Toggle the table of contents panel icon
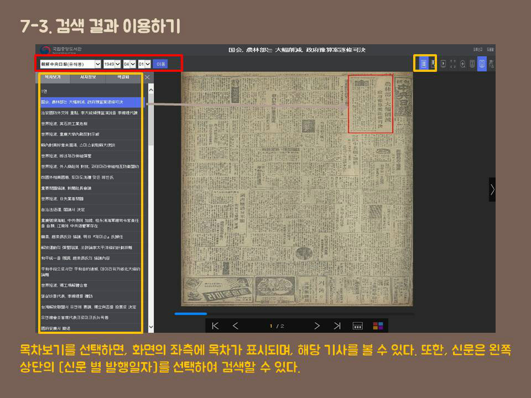The height and width of the screenshot is (398, 531). pyautogui.click(x=423, y=64)
